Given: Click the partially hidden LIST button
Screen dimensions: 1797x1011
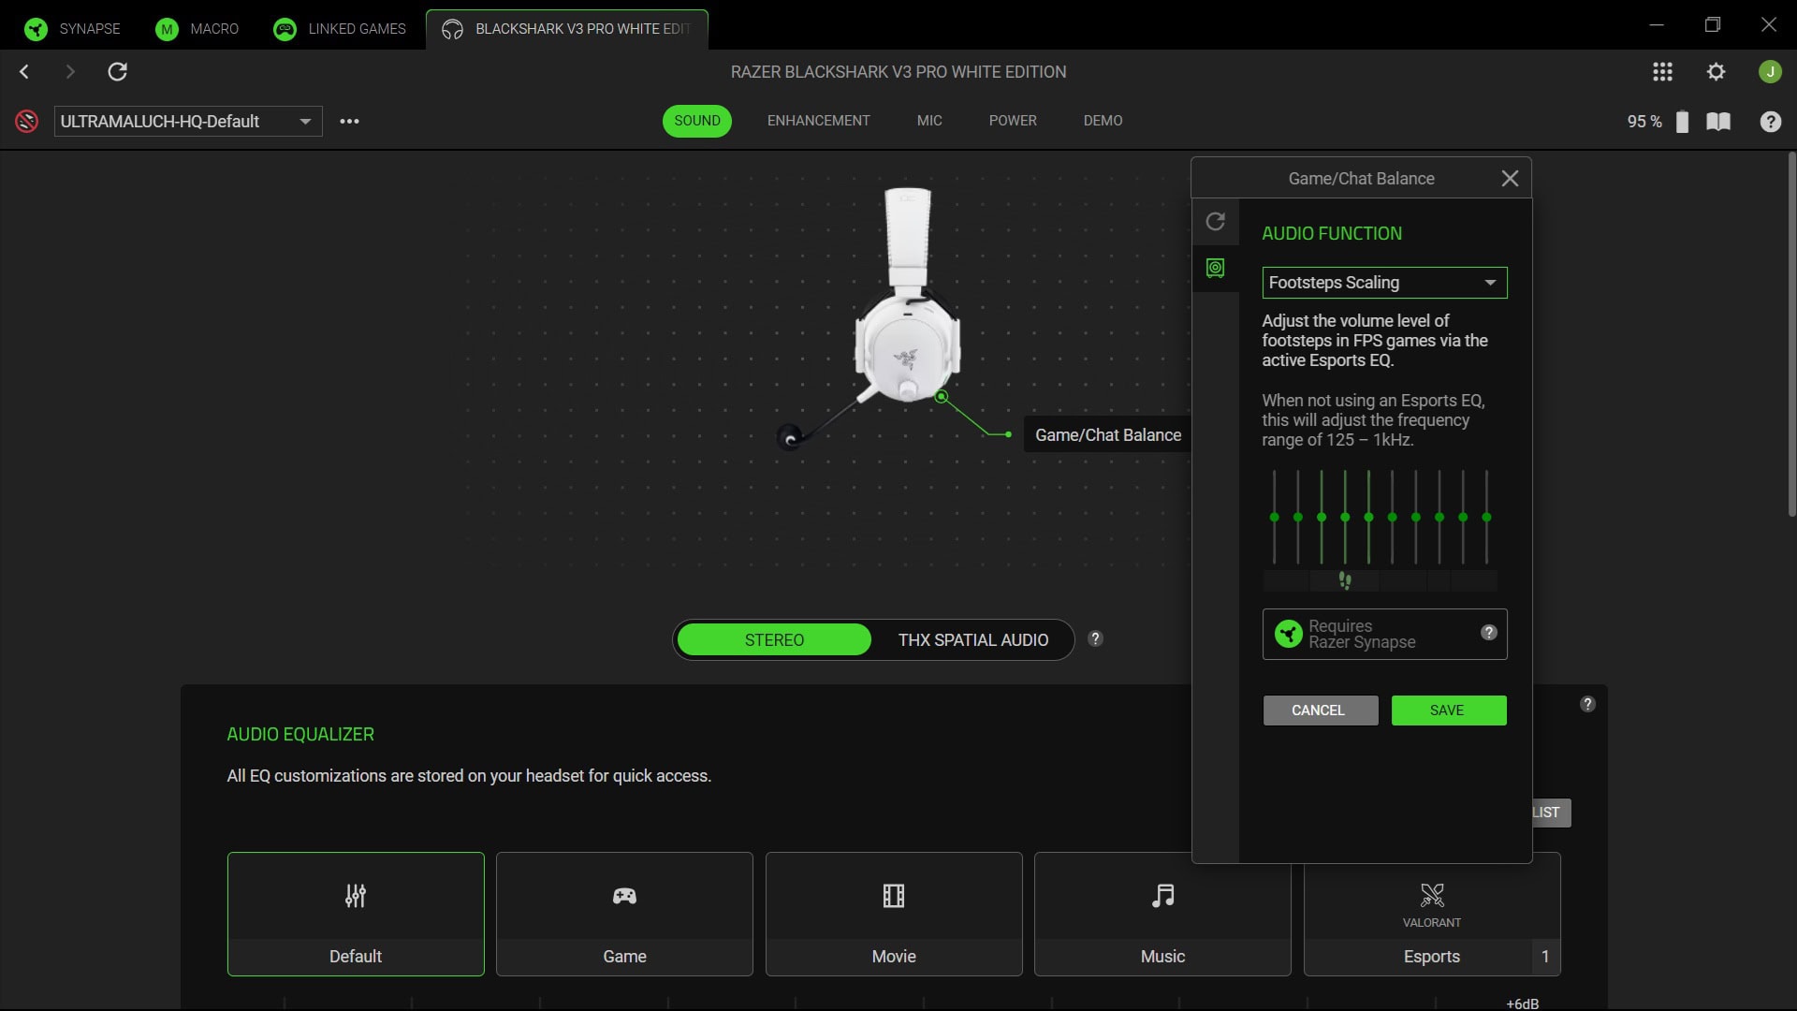Looking at the screenshot, I should (x=1552, y=813).
